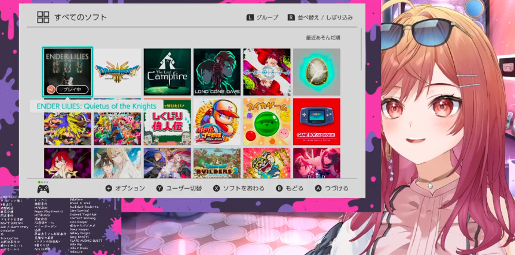
Task: Select the glowing egg game tile
Action: [317, 72]
